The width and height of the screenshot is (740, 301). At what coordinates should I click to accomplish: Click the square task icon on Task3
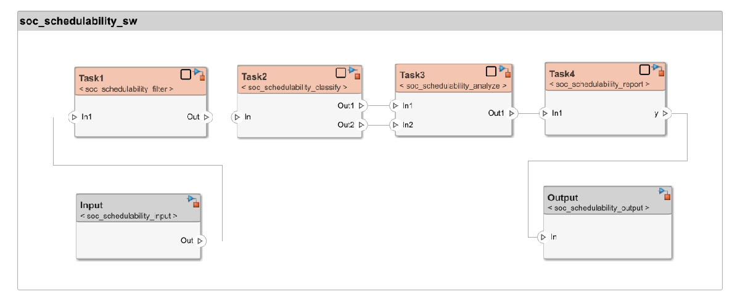tap(491, 71)
